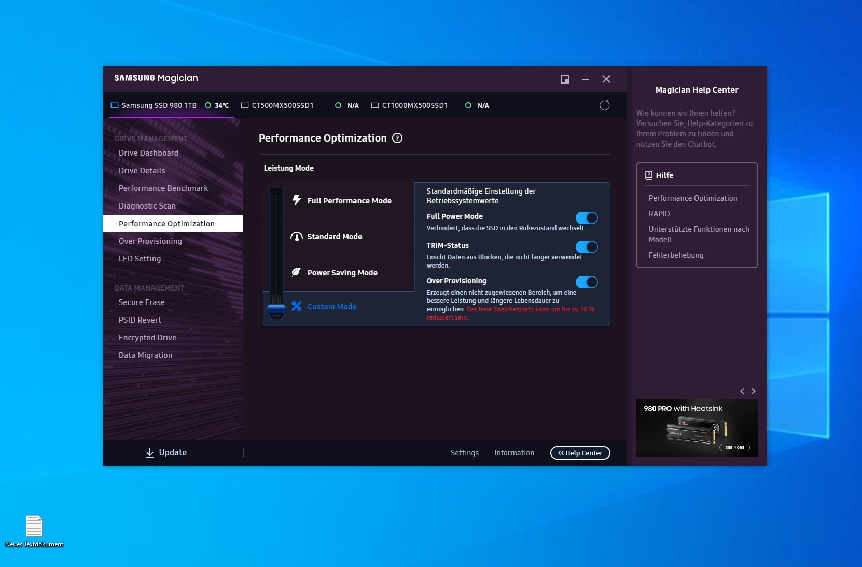Click the Performance Optimization help question-mark icon

click(x=397, y=138)
